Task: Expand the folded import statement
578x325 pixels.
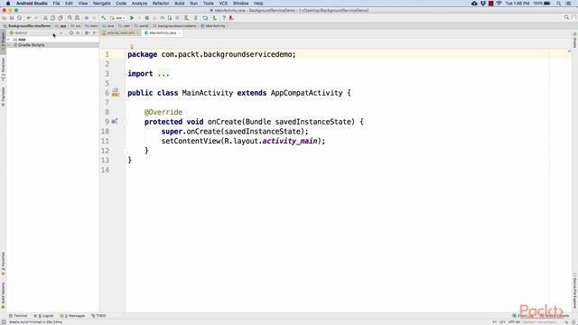Action: pyautogui.click(x=163, y=74)
